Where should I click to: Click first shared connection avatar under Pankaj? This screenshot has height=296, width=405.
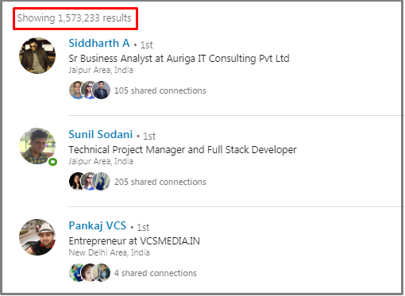75,273
